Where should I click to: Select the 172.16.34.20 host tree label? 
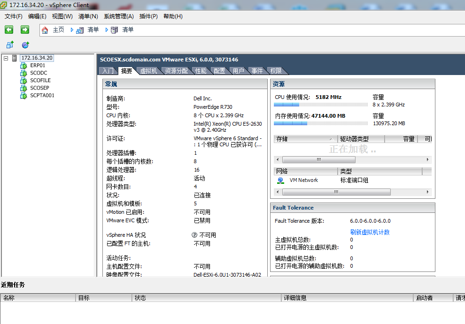(x=37, y=58)
